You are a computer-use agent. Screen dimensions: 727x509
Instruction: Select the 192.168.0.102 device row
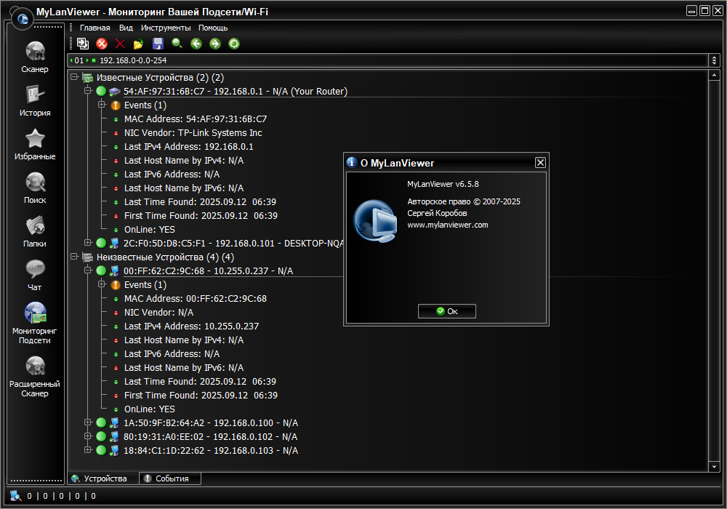point(211,437)
